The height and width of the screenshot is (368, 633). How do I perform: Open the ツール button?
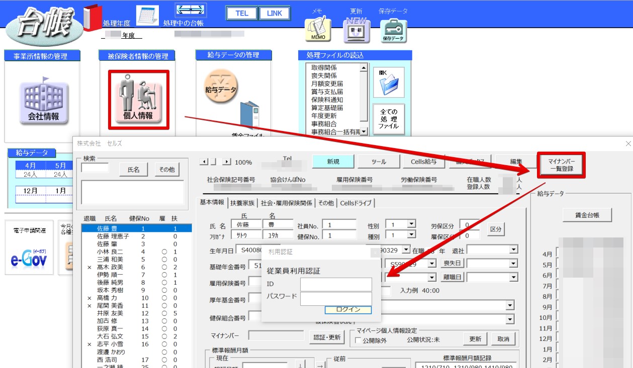coord(378,162)
